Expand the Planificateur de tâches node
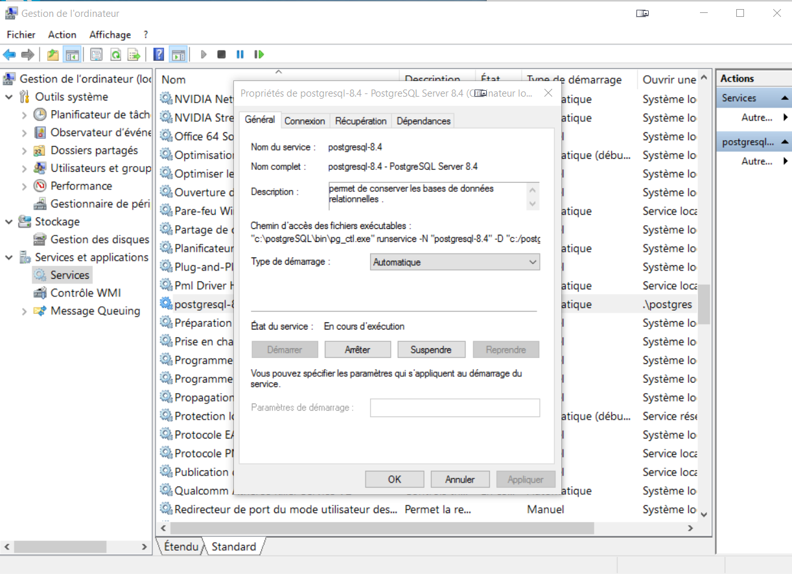The width and height of the screenshot is (792, 574). pos(24,115)
